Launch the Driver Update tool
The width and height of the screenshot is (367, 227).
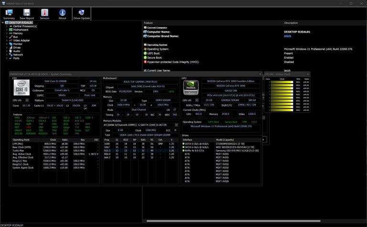(x=81, y=14)
